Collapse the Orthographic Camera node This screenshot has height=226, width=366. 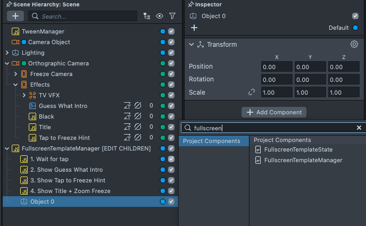click(x=7, y=63)
